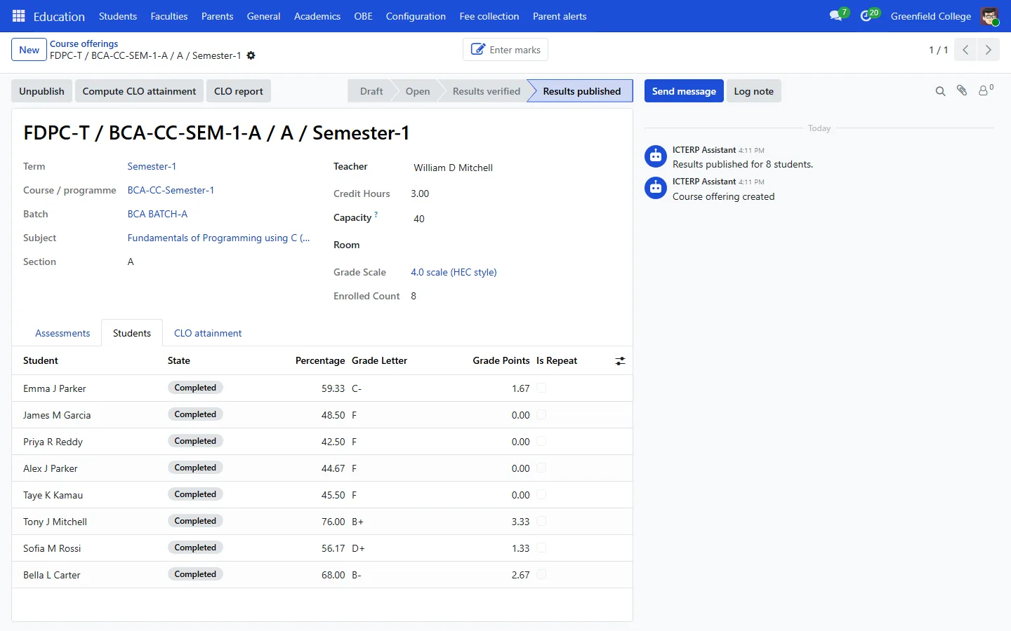Open the Fee collection menu
Image resolution: width=1011 pixels, height=631 pixels.
point(489,16)
